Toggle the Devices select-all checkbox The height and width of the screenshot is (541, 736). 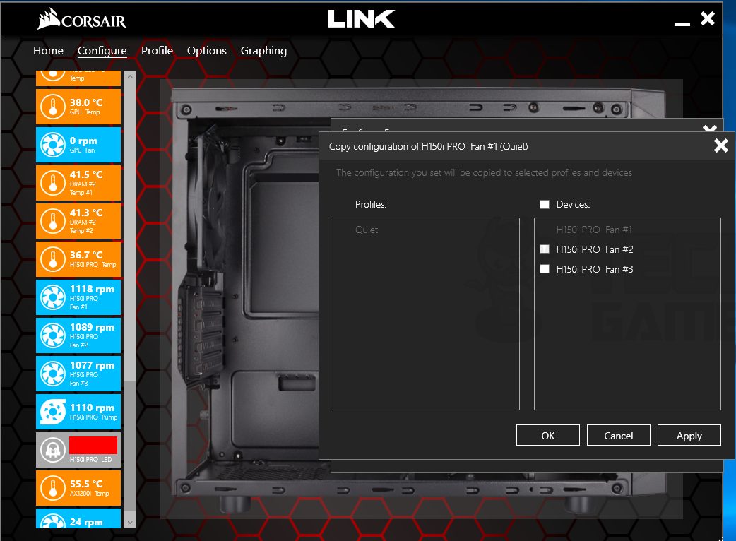coord(545,204)
